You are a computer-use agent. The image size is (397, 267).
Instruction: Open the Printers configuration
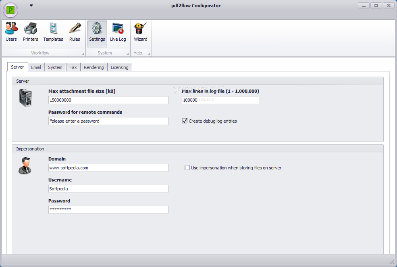[30, 32]
